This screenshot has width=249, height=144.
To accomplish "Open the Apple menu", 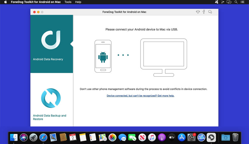I will [x=5, y=2].
